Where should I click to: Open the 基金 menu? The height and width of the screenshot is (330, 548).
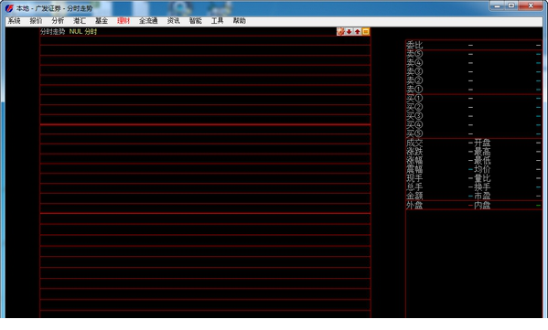pos(102,21)
